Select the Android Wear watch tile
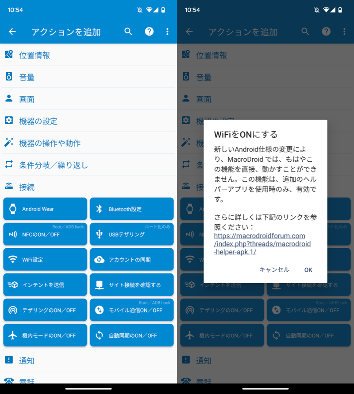 click(45, 209)
